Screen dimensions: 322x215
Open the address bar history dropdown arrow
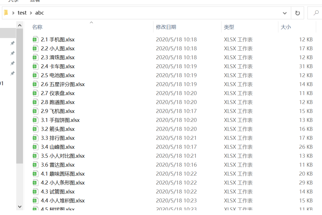pyautogui.click(x=285, y=13)
